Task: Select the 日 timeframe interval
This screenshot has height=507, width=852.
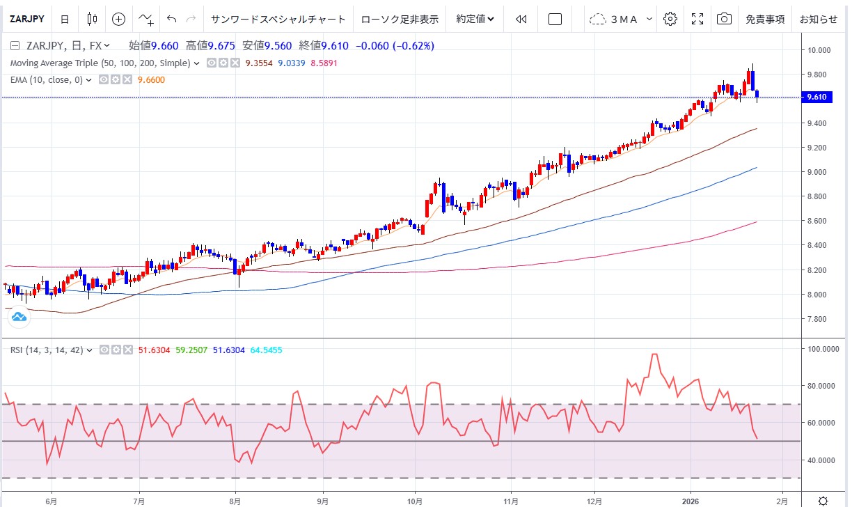Action: pos(65,19)
